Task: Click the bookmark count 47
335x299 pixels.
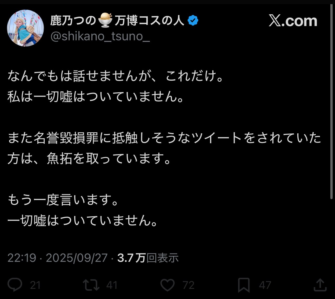Action: pyautogui.click(x=265, y=285)
